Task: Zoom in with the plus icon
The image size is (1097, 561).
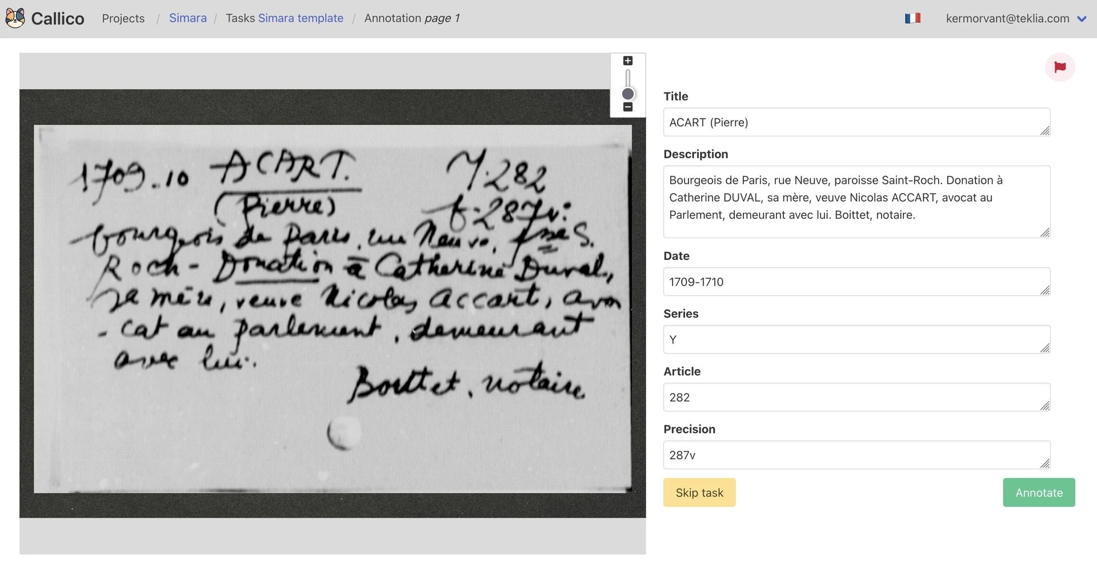Action: point(628,61)
